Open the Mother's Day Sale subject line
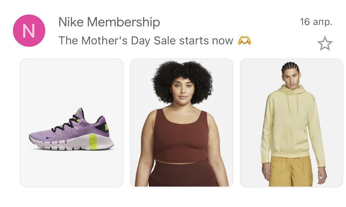346x207 pixels. [146, 41]
